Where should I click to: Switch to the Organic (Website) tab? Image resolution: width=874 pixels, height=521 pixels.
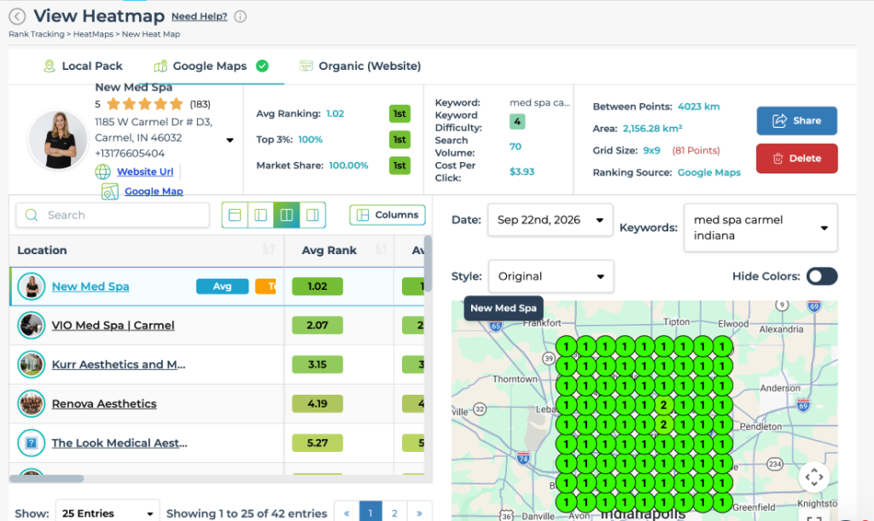[360, 67]
